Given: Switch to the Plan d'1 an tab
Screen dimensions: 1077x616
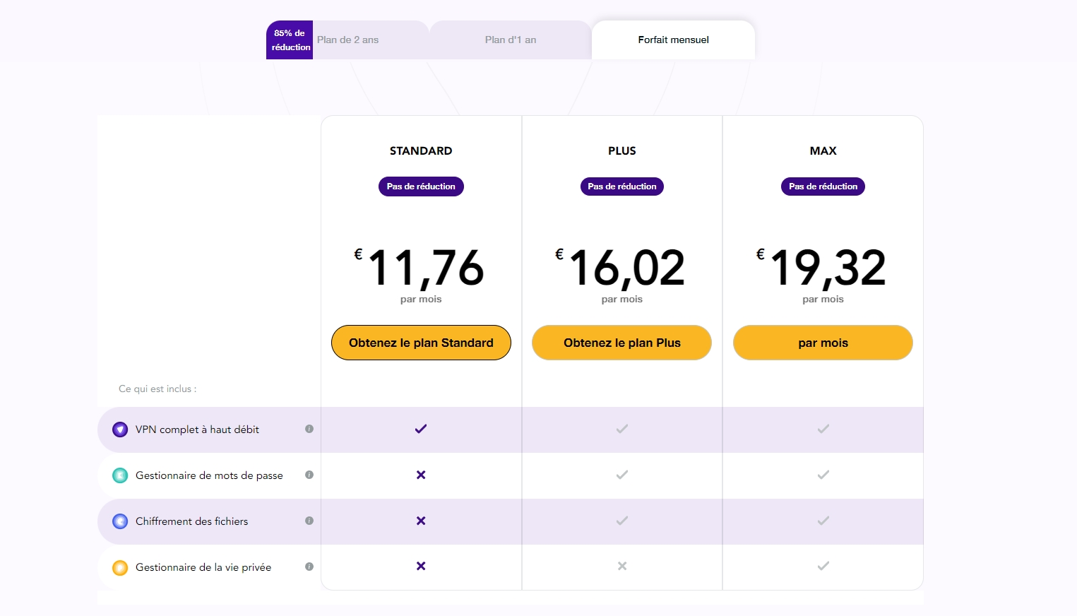Looking at the screenshot, I should (509, 40).
